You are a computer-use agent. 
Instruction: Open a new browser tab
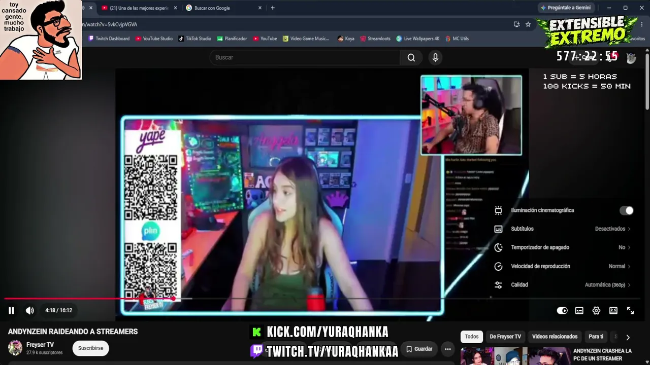click(x=273, y=8)
